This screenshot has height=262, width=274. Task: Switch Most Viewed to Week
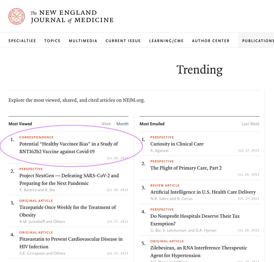coord(106,124)
